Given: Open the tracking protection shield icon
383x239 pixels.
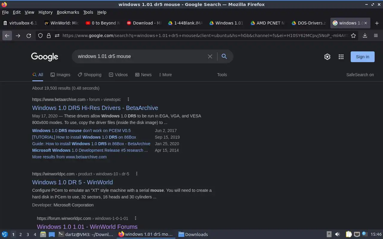Looking at the screenshot, I should pos(40,36).
